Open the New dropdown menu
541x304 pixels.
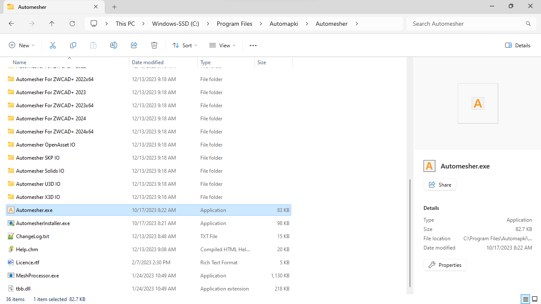22,45
